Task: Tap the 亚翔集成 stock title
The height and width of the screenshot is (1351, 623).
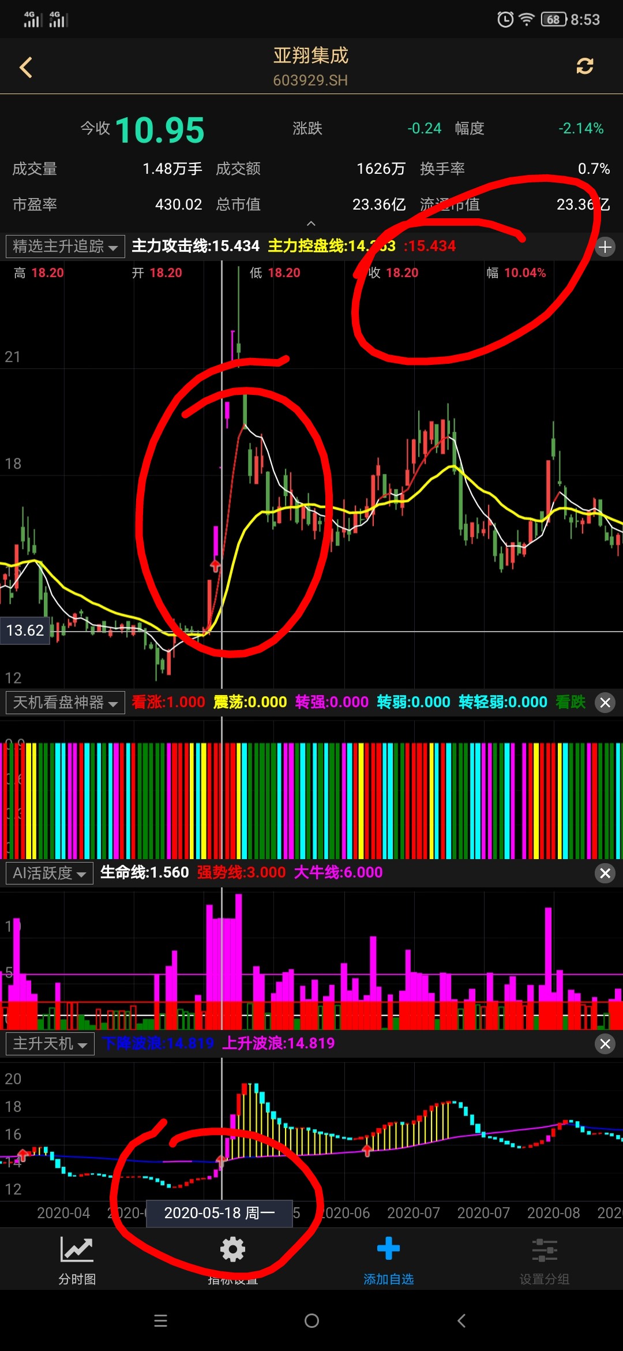Action: 311,56
